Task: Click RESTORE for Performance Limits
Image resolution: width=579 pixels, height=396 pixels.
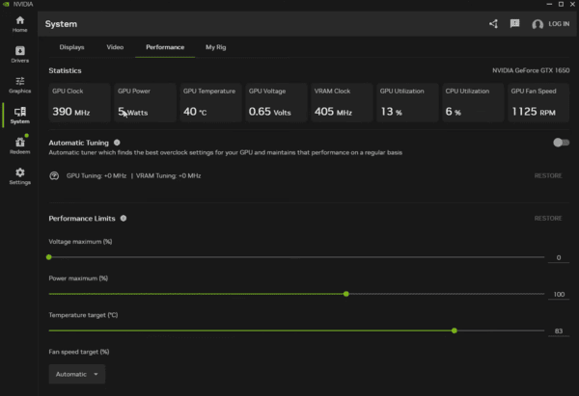Action: (548, 218)
